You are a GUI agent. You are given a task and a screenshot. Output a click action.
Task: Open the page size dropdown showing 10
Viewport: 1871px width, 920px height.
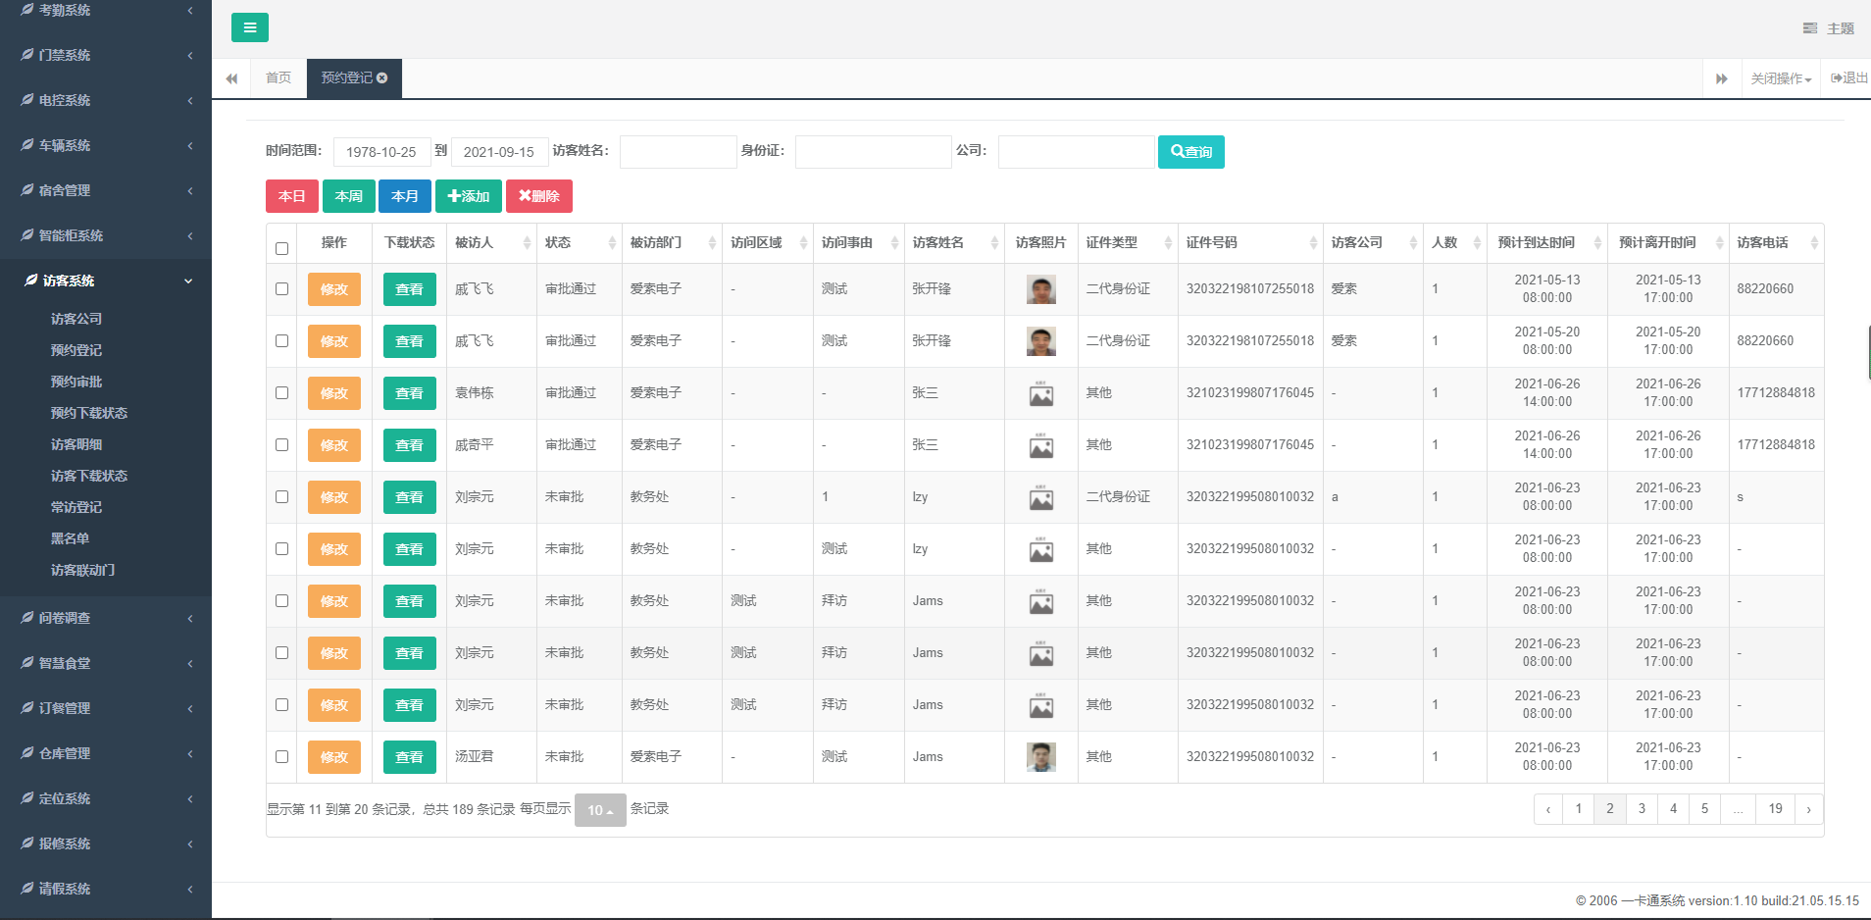599,810
